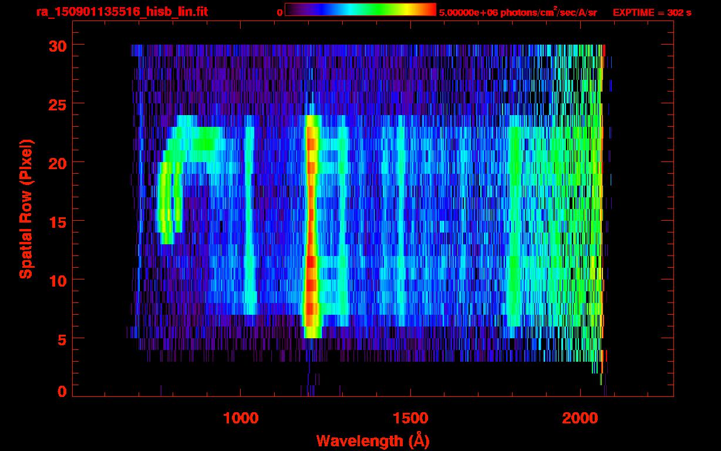Click the EXPTIME = 302 s label
721x451 pixels.
652,12
